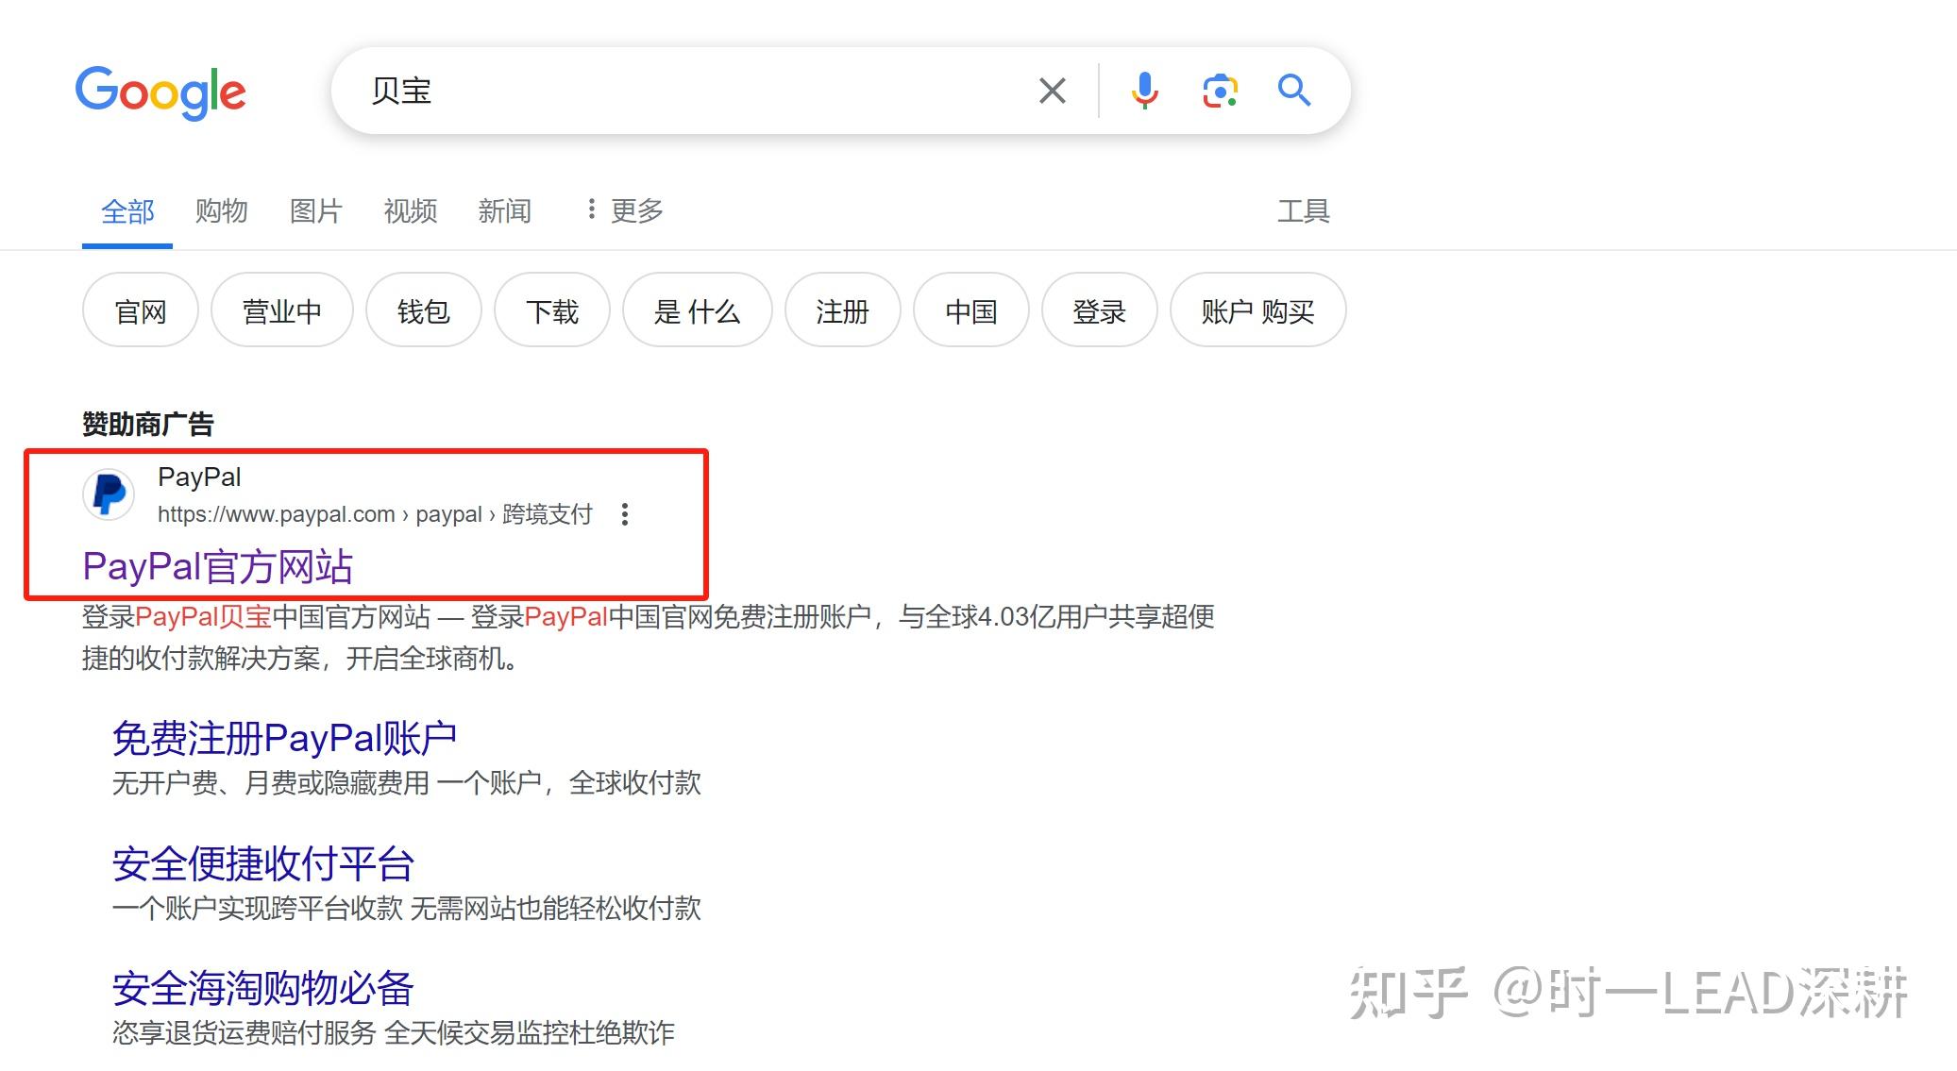Viewport: 1957px width, 1071px height.
Task: Switch to the 新闻 tab
Action: pyautogui.click(x=504, y=210)
